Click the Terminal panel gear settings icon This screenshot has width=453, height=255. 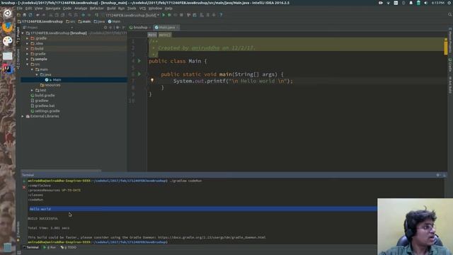click(x=438, y=175)
